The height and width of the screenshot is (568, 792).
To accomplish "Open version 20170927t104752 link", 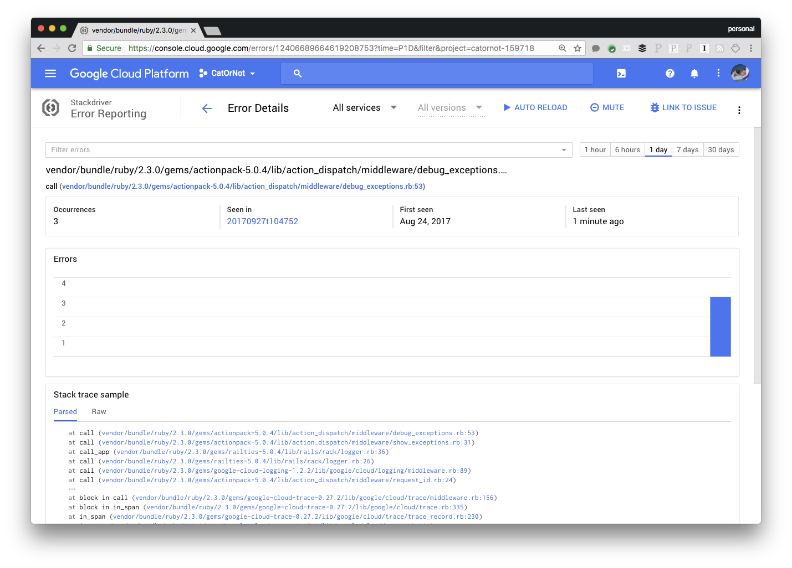I will (x=263, y=221).
